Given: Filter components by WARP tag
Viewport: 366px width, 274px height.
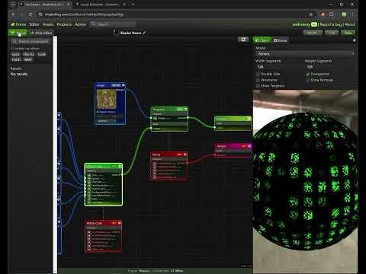Looking at the screenshot, I should point(28,60).
